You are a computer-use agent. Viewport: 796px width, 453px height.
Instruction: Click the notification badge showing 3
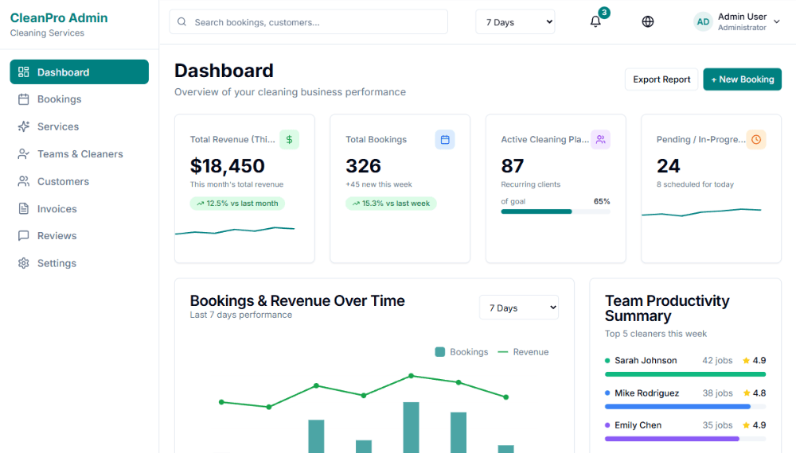click(604, 13)
